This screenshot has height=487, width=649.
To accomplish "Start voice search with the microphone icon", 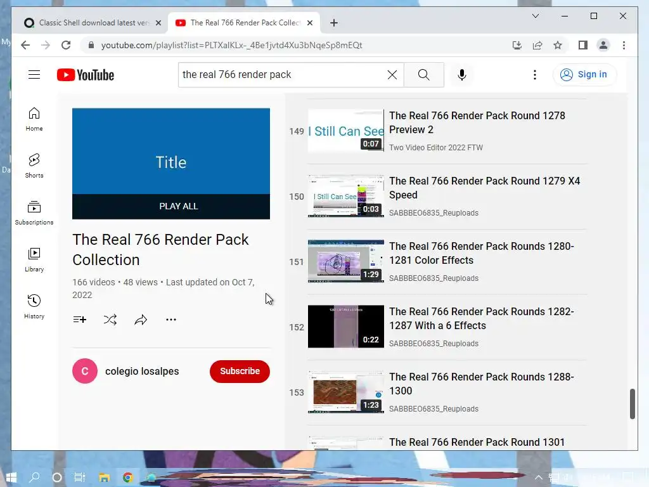I will coord(462,75).
